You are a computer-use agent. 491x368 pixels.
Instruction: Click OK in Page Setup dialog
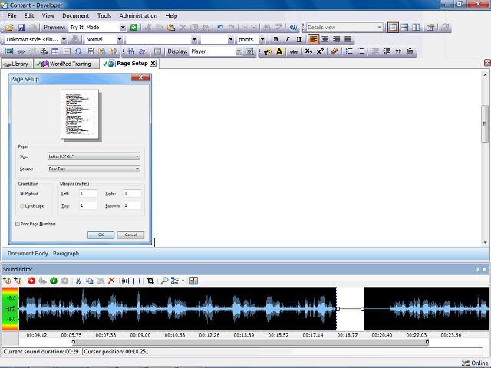click(x=101, y=235)
